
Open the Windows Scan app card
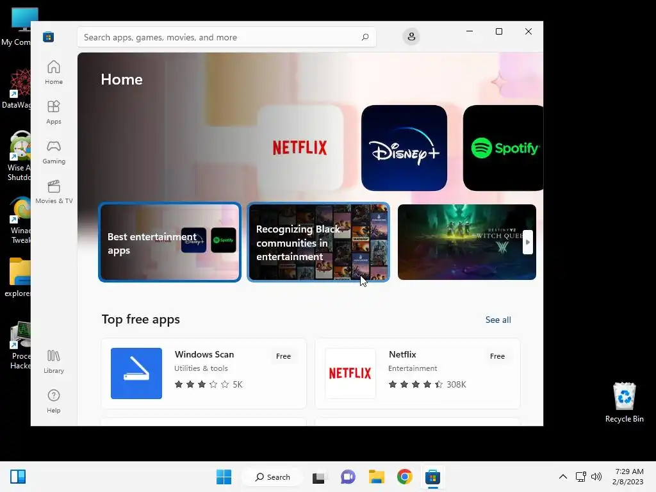click(204, 373)
